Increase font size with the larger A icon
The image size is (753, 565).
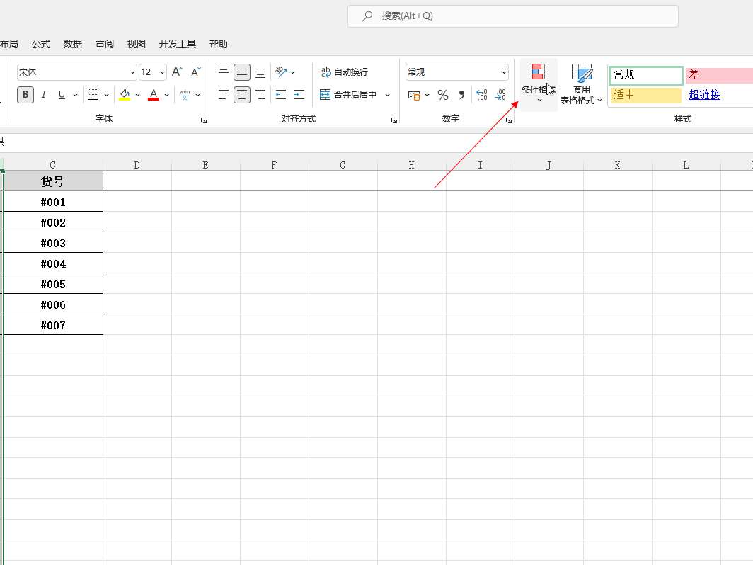pos(177,72)
